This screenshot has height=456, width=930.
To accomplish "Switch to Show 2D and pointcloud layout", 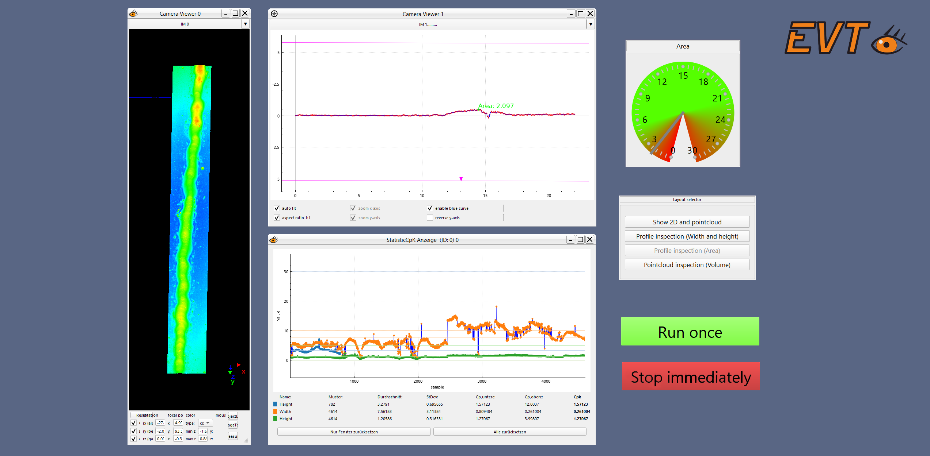I will point(687,222).
